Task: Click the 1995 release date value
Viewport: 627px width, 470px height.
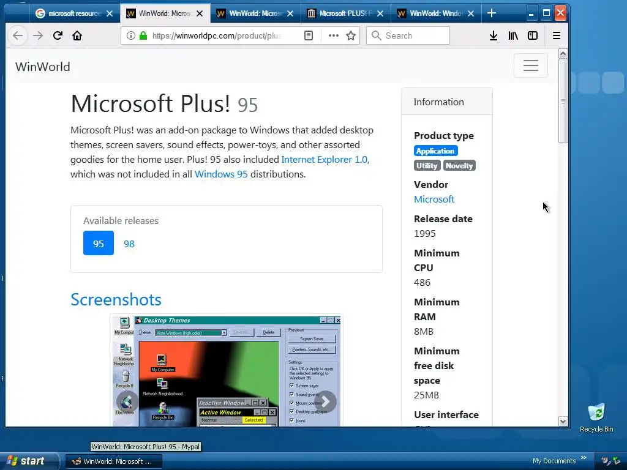Action: pyautogui.click(x=425, y=233)
